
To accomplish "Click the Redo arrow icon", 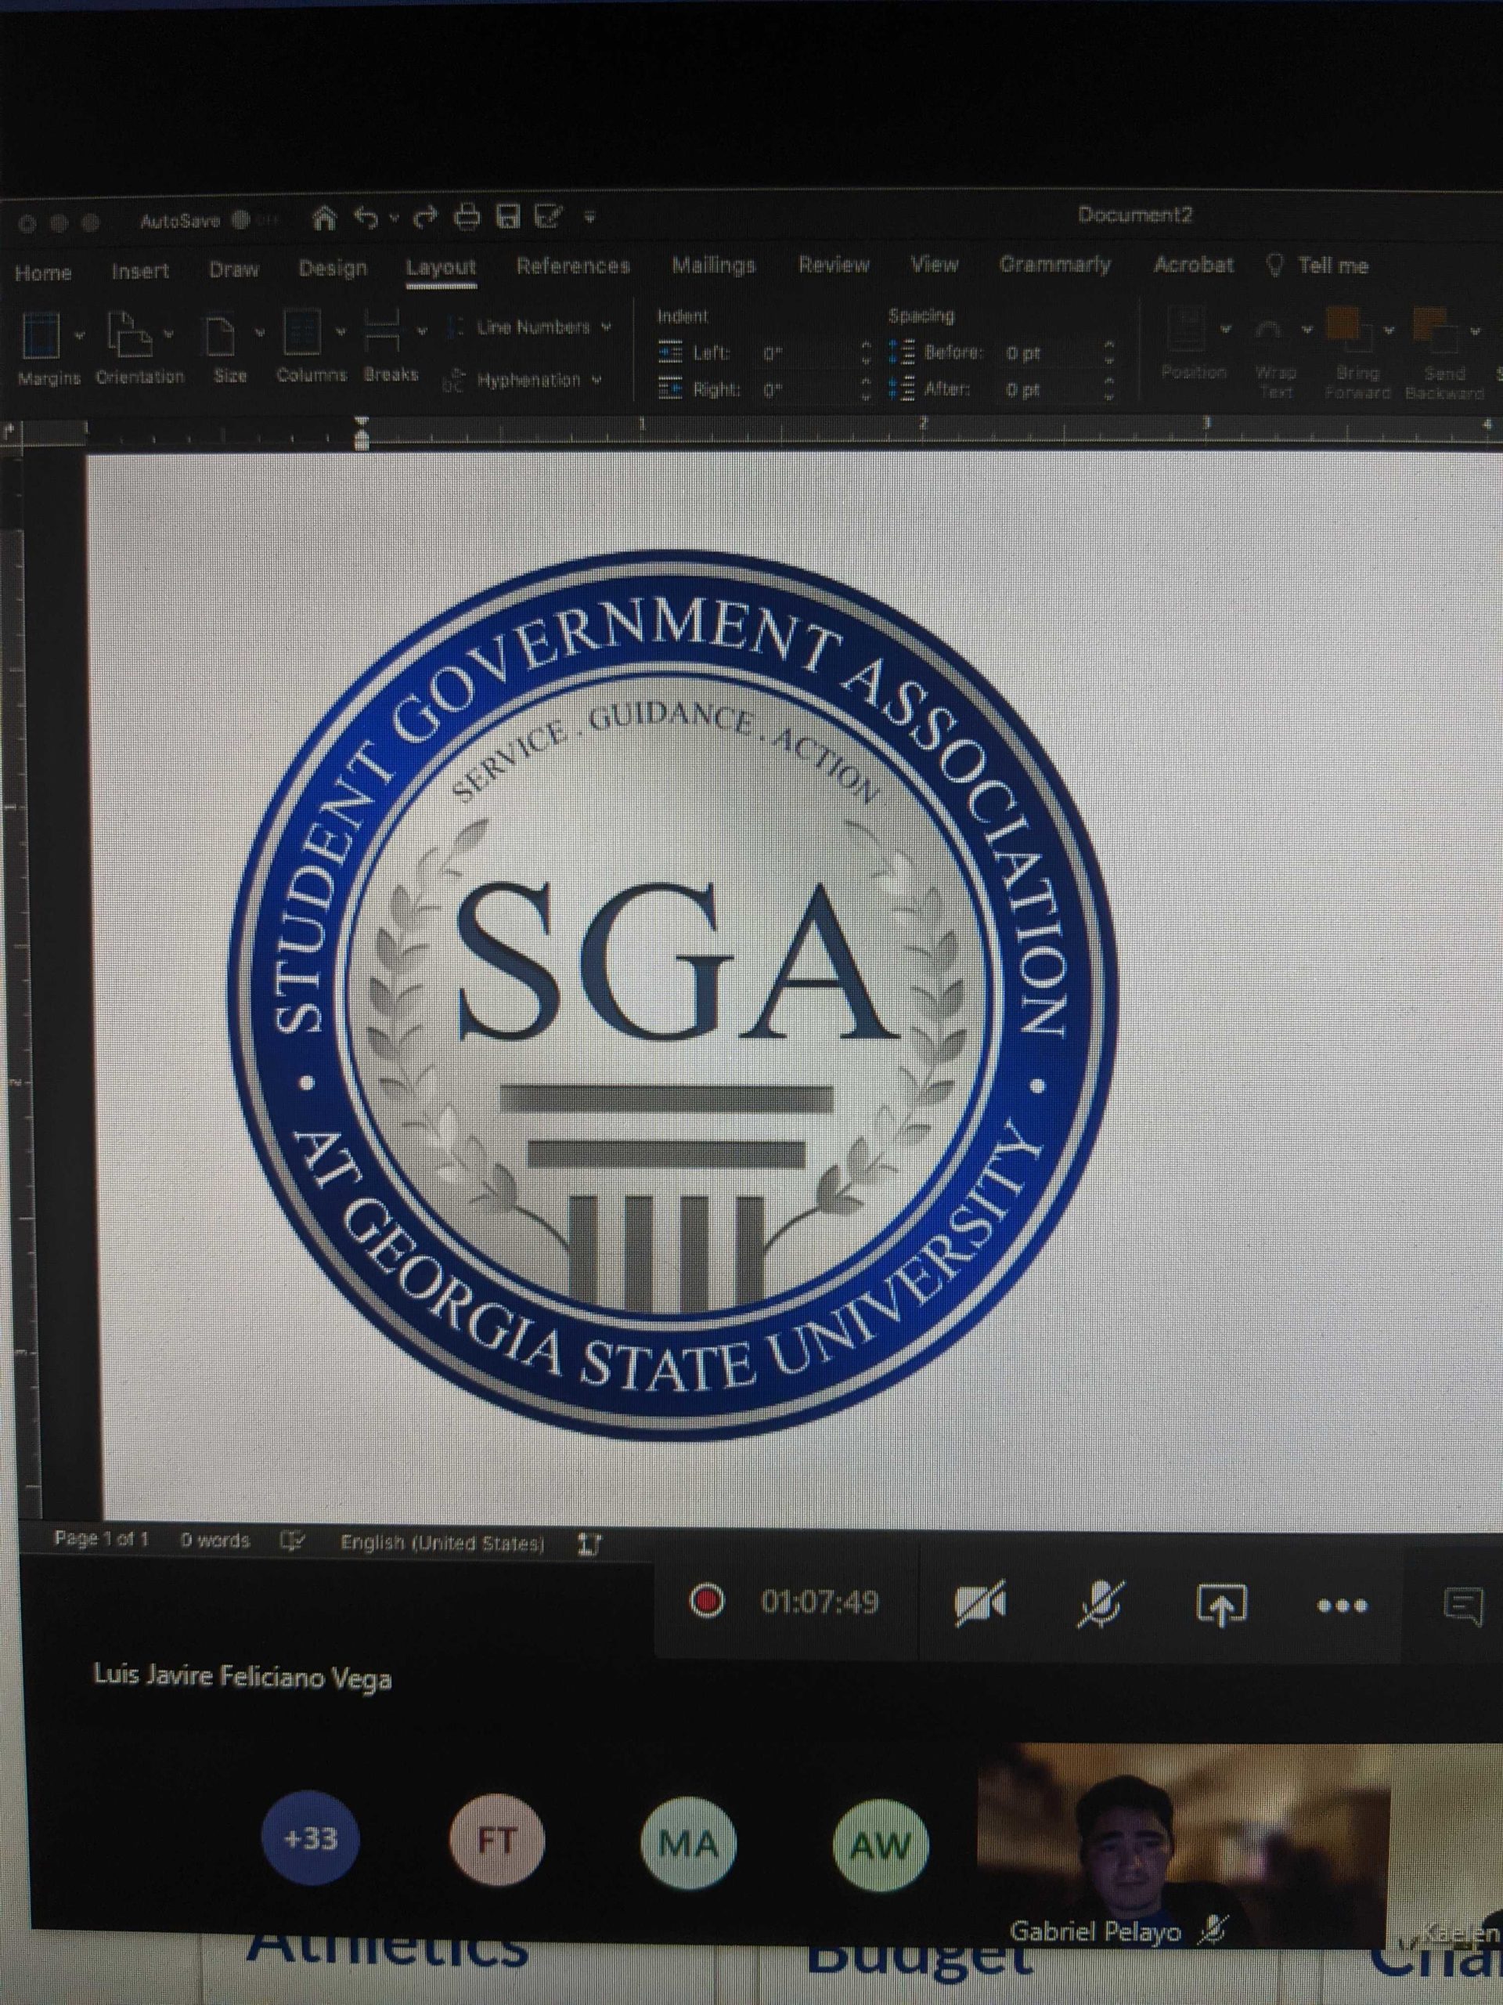I will [x=426, y=218].
